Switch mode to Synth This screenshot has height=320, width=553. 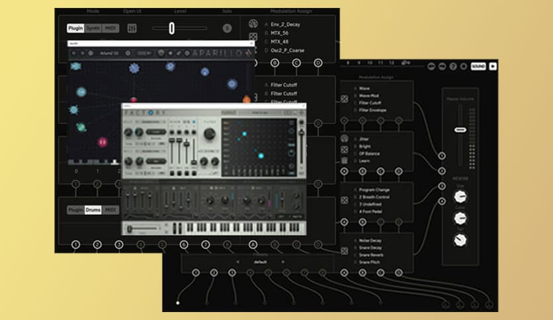tap(93, 28)
